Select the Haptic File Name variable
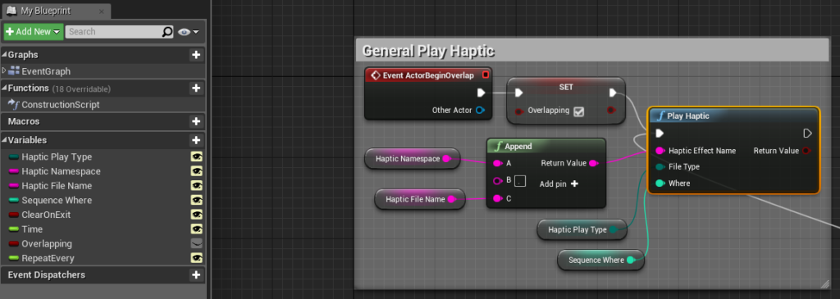This screenshot has height=299, width=840. pos(57,186)
